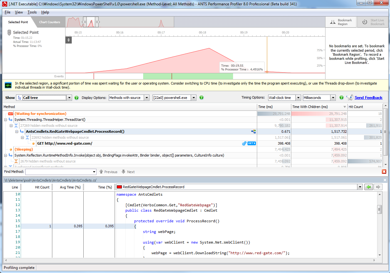
Task: Open the Send Feedback link
Action: [368, 98]
